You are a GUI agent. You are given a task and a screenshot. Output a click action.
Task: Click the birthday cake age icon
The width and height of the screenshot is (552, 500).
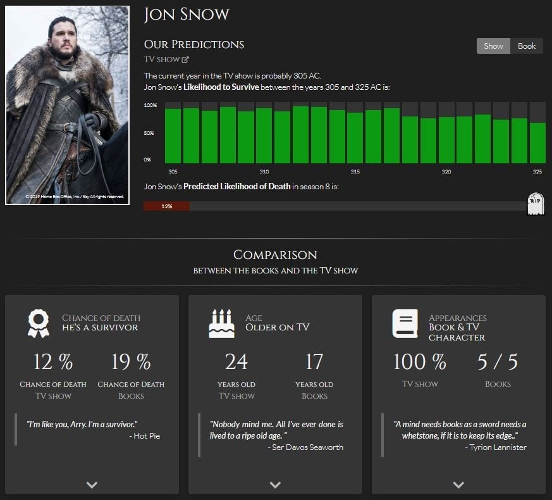click(221, 323)
